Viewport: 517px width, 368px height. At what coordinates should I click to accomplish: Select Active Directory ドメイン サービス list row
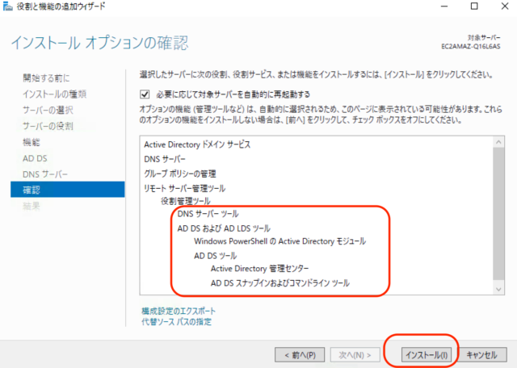[197, 144]
